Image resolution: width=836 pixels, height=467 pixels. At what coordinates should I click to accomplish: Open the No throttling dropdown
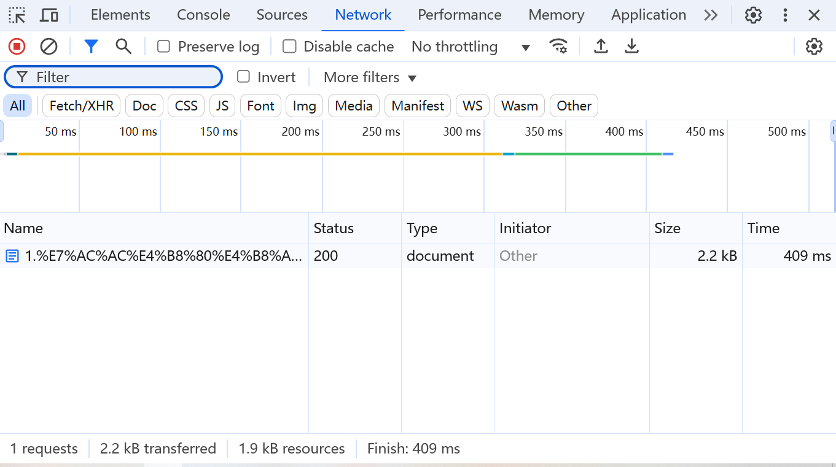[x=471, y=47]
